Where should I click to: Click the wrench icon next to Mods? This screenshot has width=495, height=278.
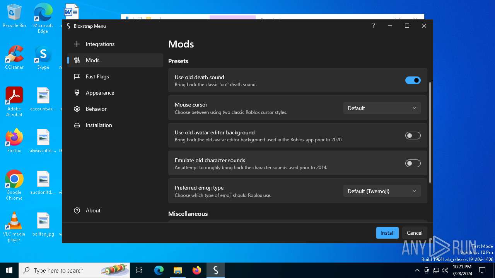77,60
